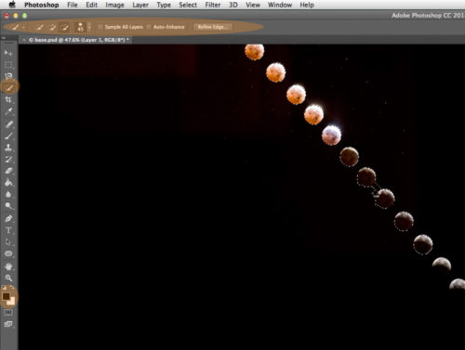Select the Path Selection tool

[8, 242]
